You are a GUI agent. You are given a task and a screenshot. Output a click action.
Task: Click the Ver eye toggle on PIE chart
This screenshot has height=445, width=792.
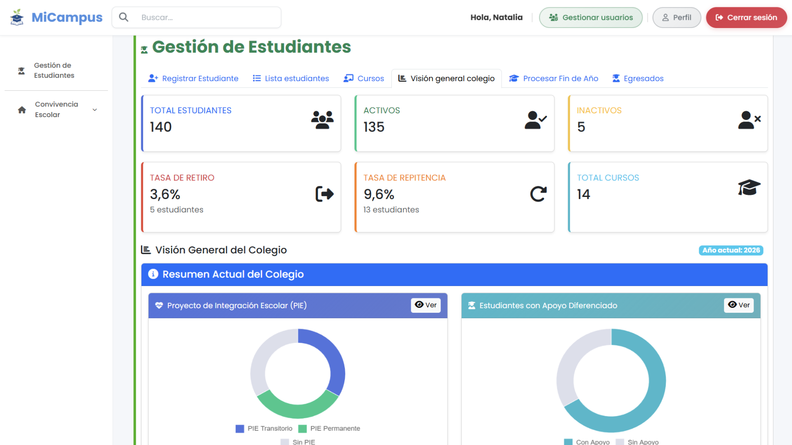pyautogui.click(x=426, y=305)
